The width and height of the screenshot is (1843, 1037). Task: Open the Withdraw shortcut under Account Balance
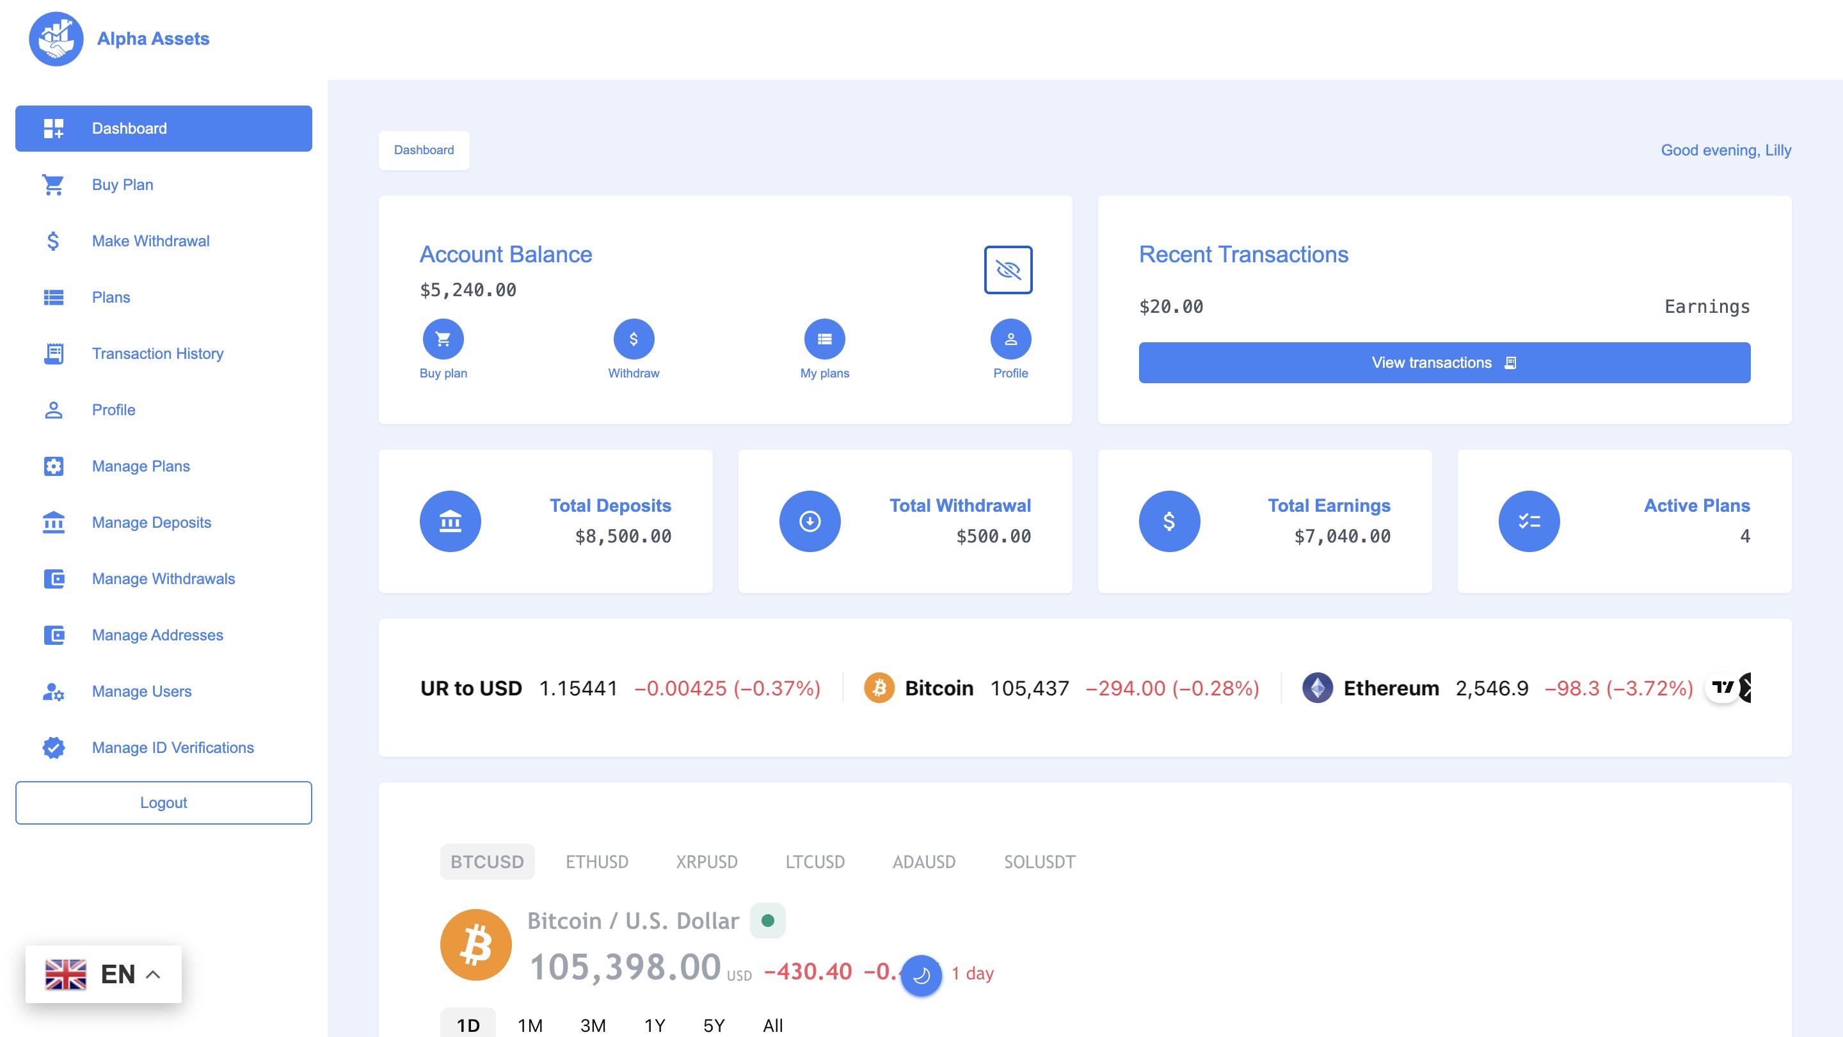[633, 338]
